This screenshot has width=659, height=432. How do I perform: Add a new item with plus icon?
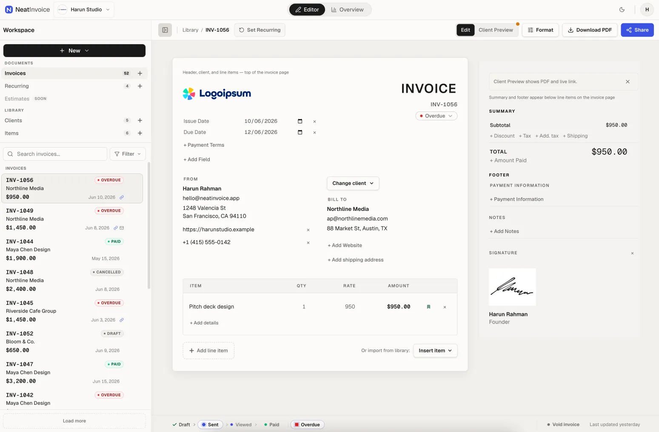(x=140, y=133)
